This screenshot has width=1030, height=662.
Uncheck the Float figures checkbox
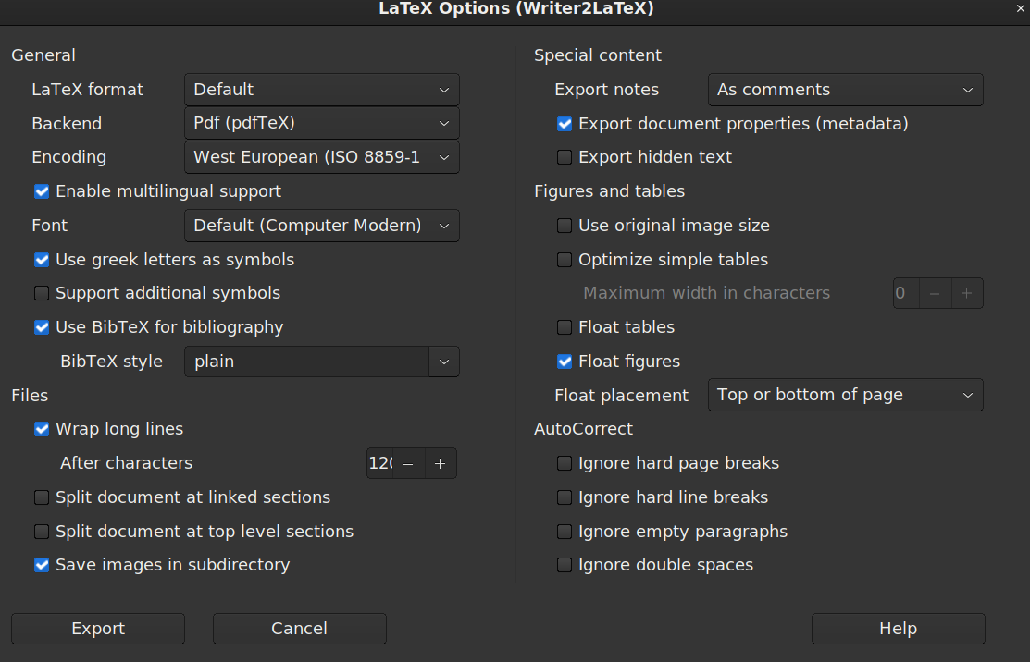click(565, 362)
